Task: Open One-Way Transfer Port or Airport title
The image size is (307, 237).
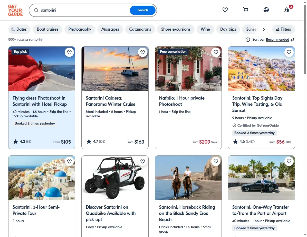Action: pos(260,210)
